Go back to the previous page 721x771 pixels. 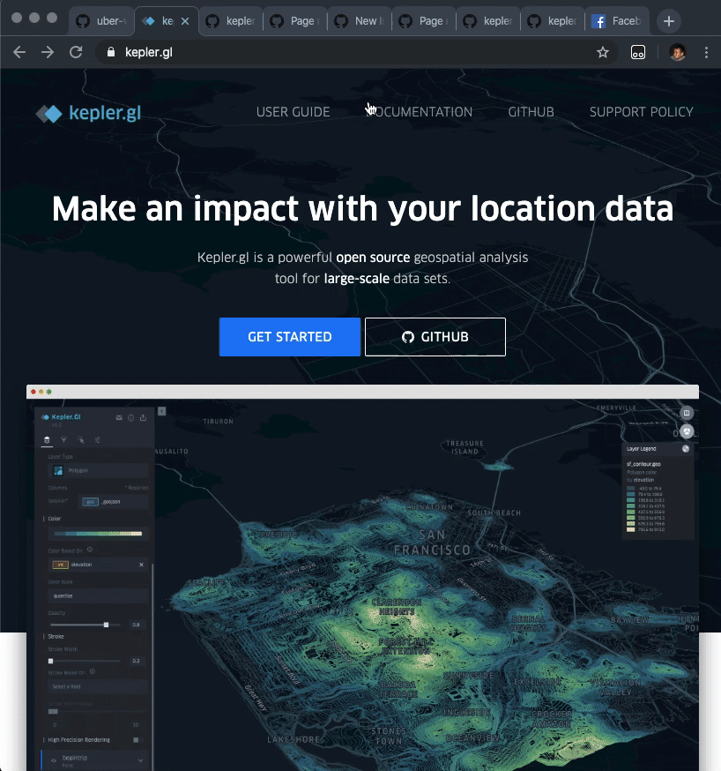(x=19, y=52)
